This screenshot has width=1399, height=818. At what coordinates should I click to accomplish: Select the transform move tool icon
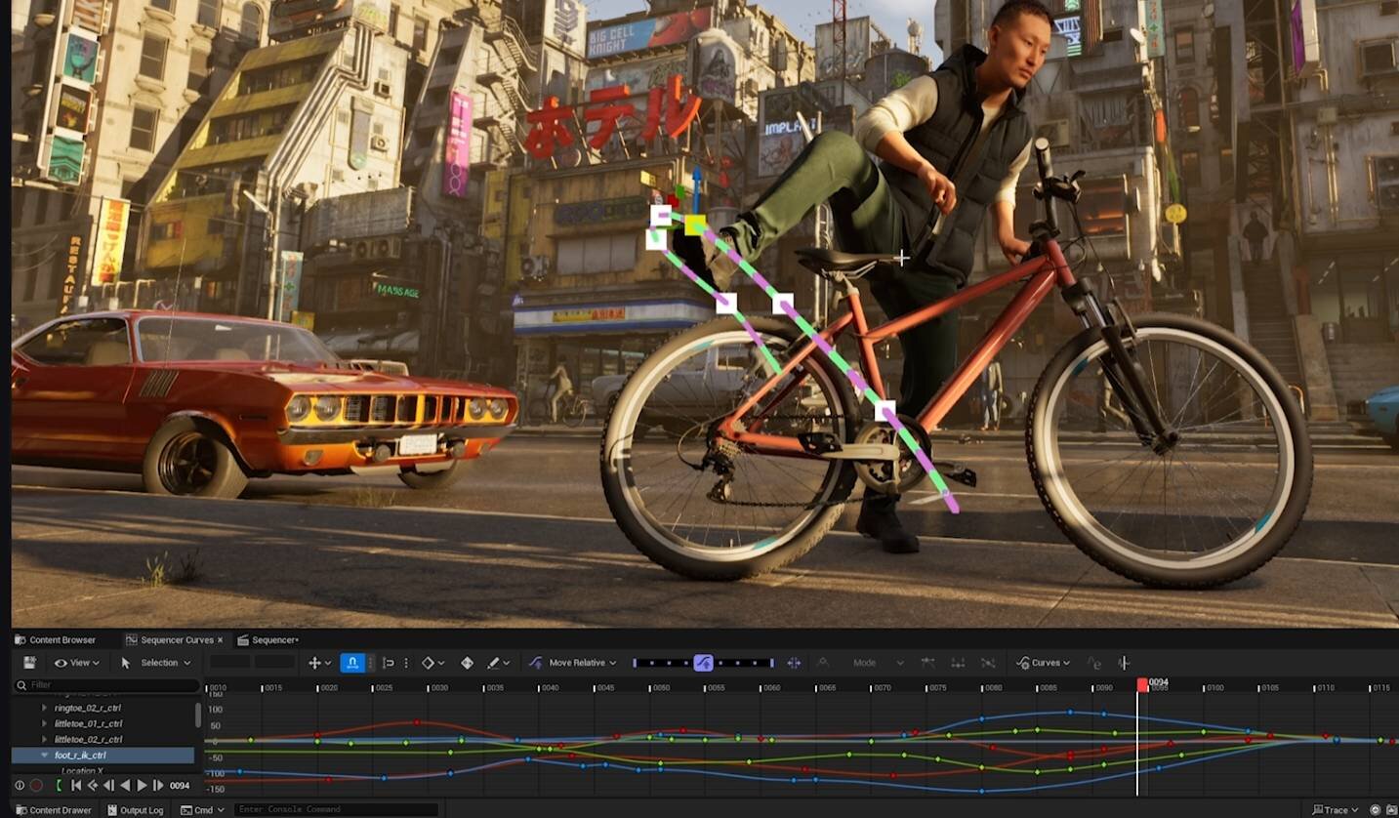pyautogui.click(x=314, y=663)
